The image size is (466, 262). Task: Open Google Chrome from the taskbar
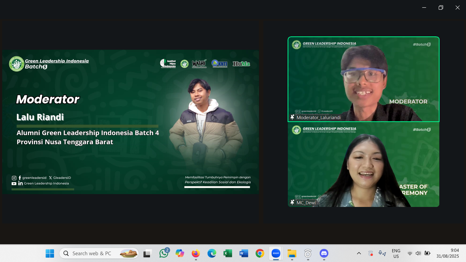click(x=260, y=254)
